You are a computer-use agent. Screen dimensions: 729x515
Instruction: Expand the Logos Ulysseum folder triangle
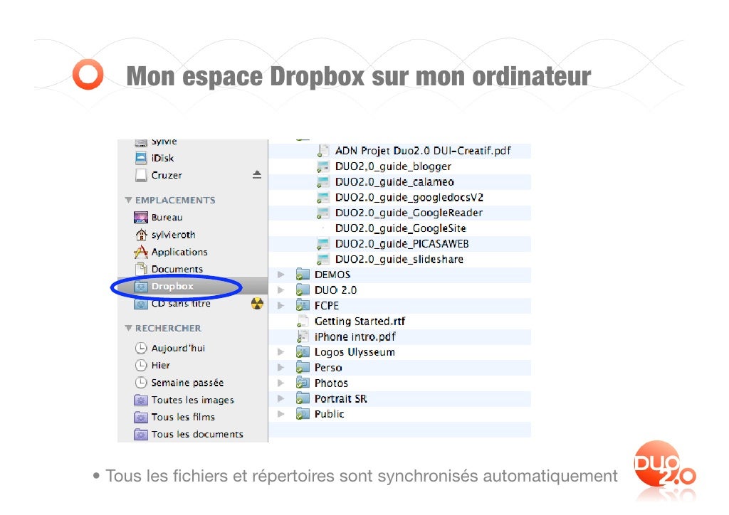tap(280, 352)
